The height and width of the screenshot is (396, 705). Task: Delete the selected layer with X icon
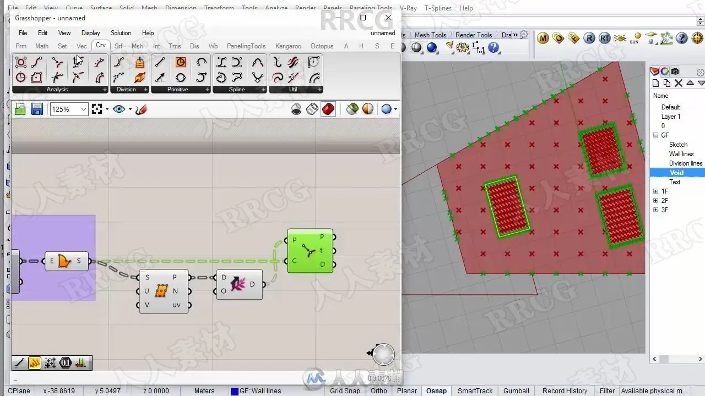pyautogui.click(x=679, y=83)
